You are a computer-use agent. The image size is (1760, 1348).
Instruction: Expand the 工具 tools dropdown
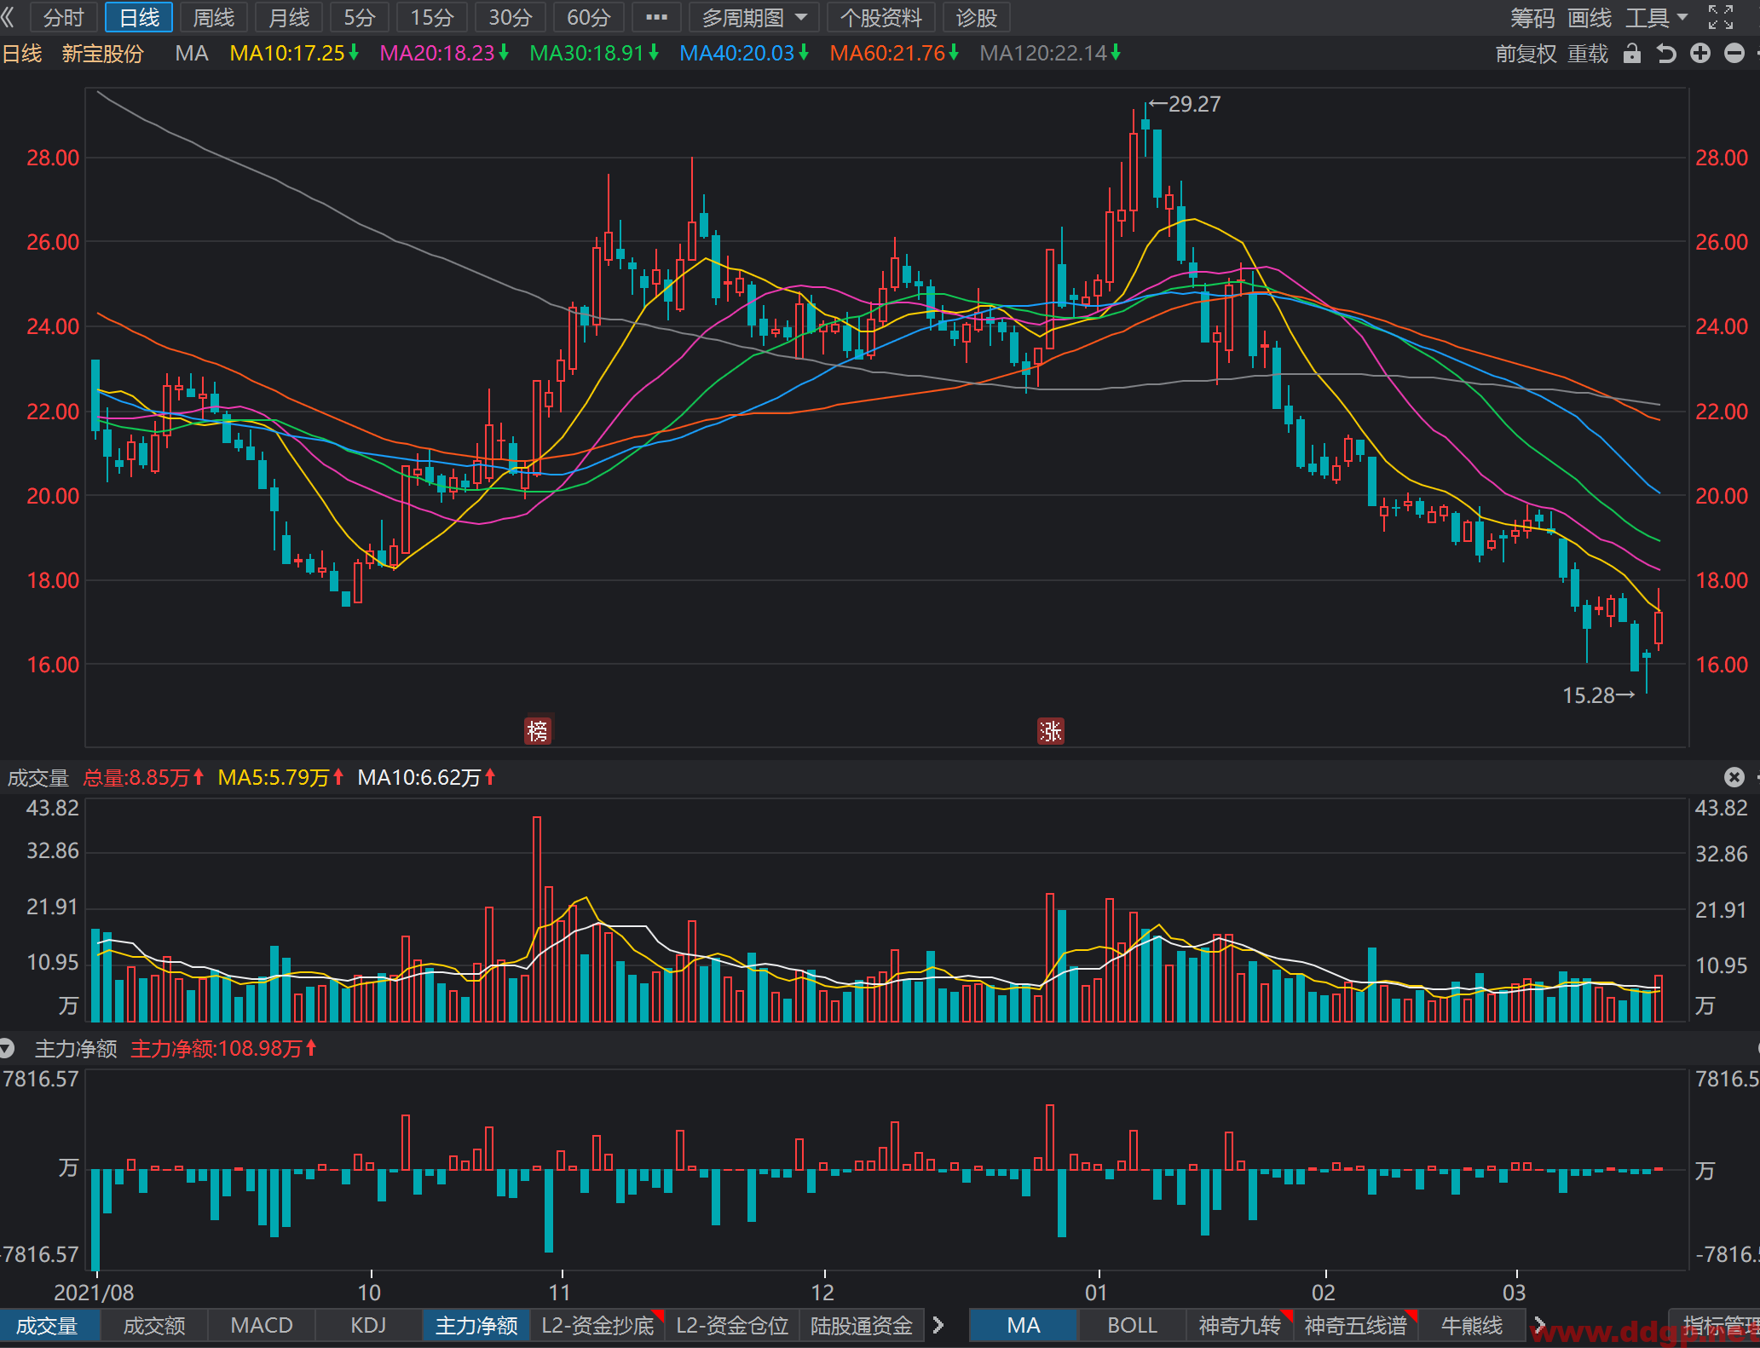(x=1657, y=17)
